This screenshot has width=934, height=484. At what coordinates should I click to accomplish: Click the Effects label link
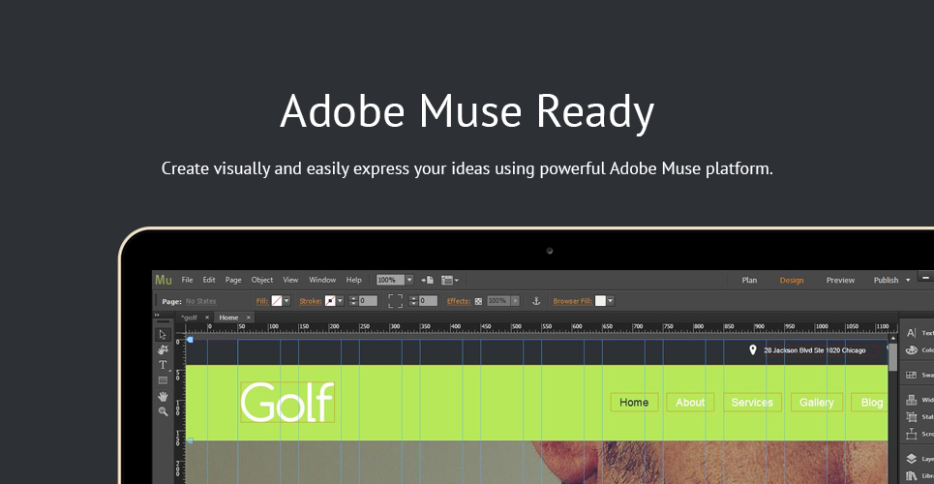pos(459,301)
